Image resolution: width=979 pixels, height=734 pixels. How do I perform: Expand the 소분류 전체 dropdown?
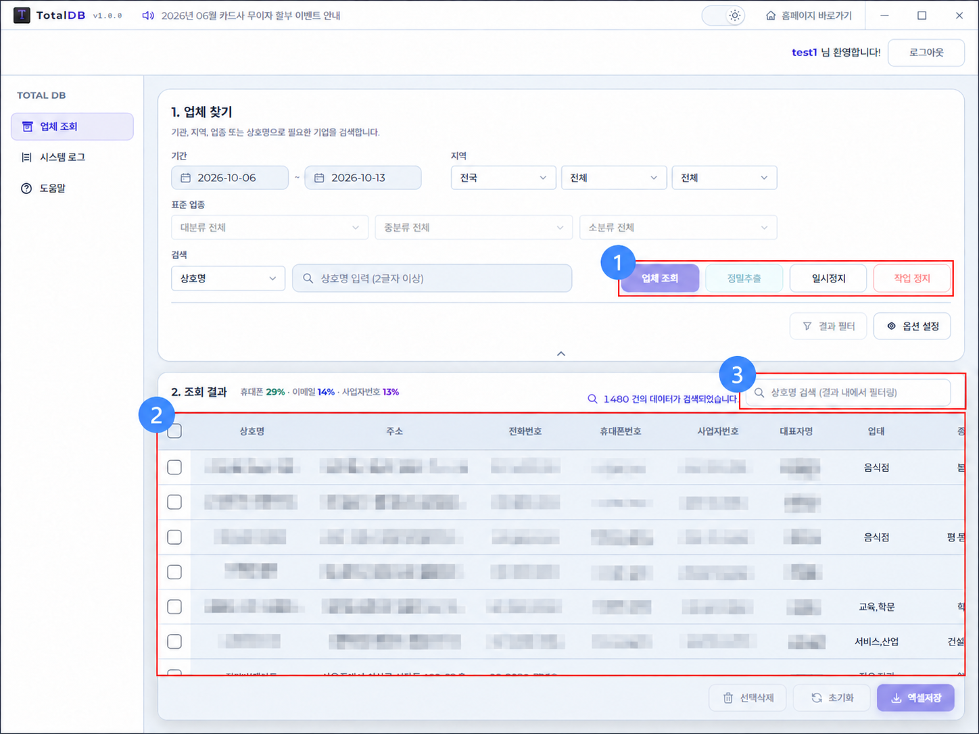[678, 228]
